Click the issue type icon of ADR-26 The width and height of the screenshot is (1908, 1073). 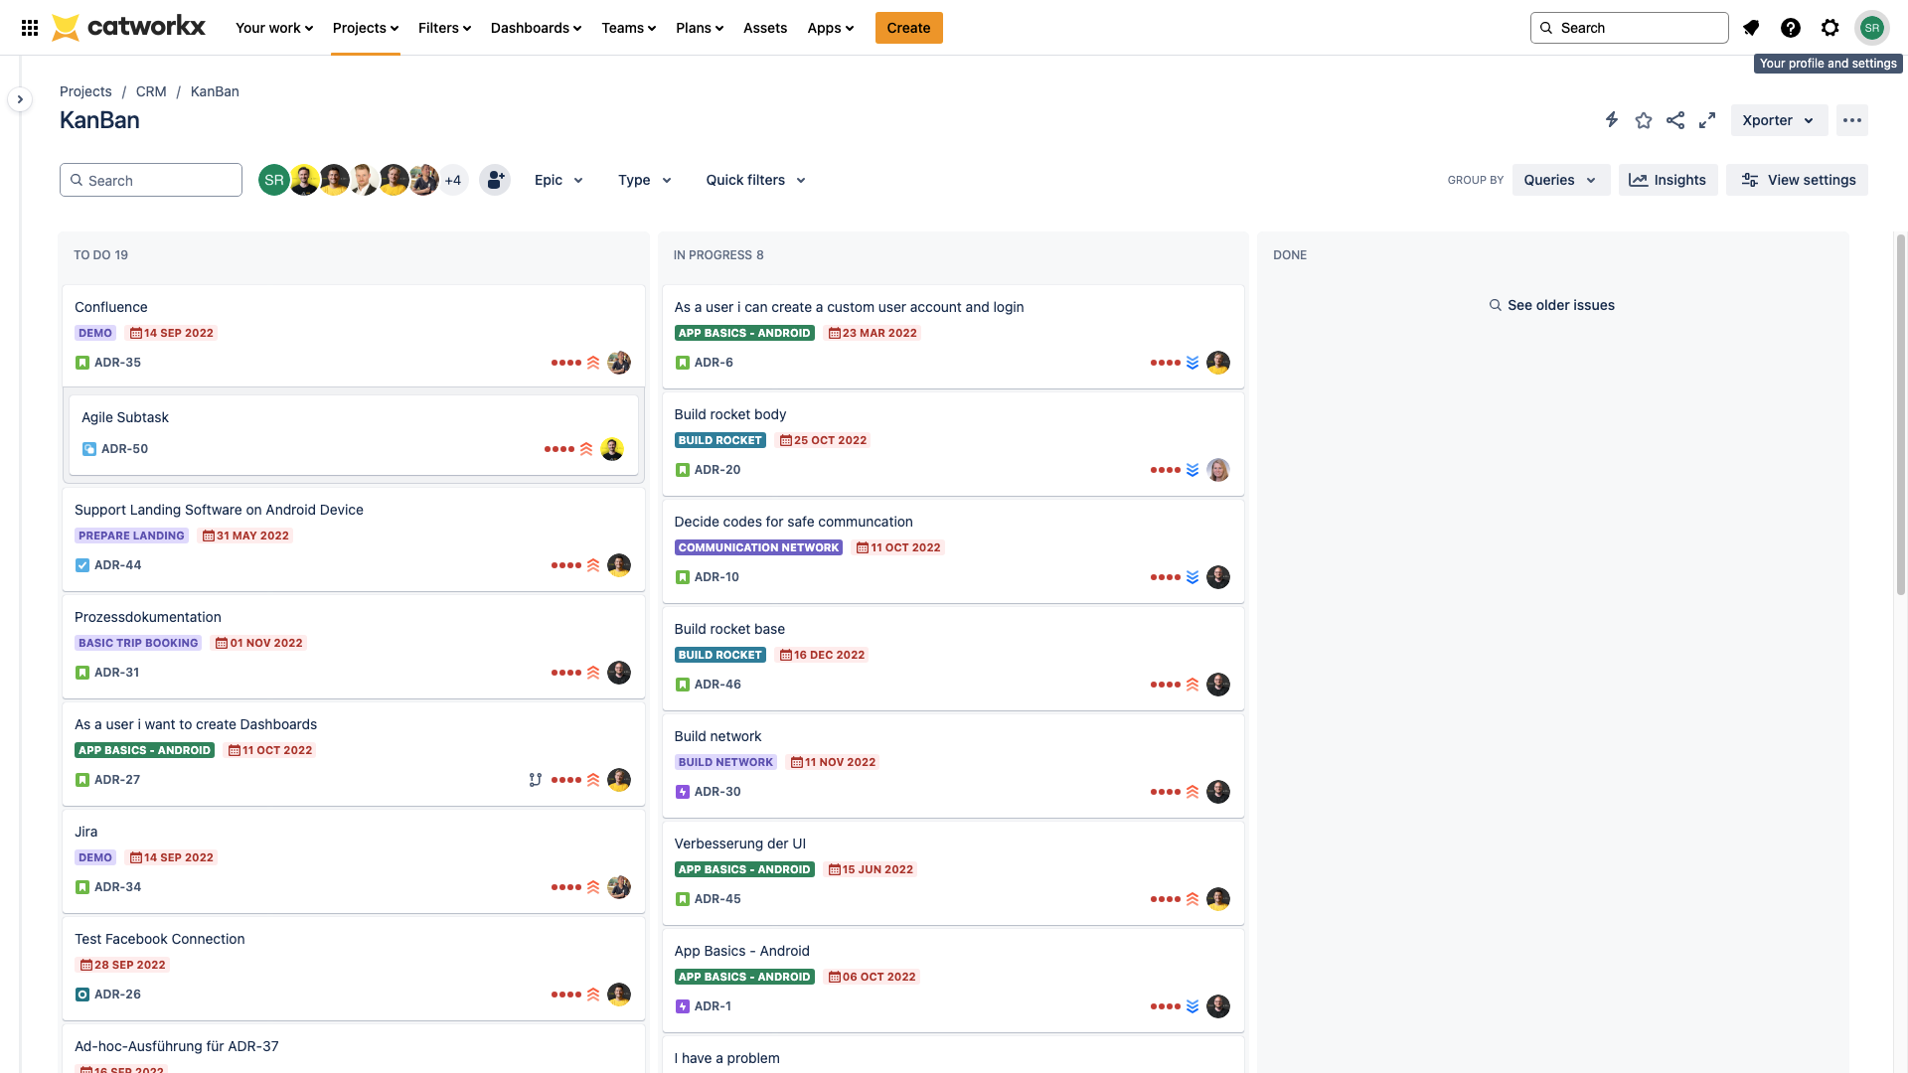pyautogui.click(x=82, y=995)
